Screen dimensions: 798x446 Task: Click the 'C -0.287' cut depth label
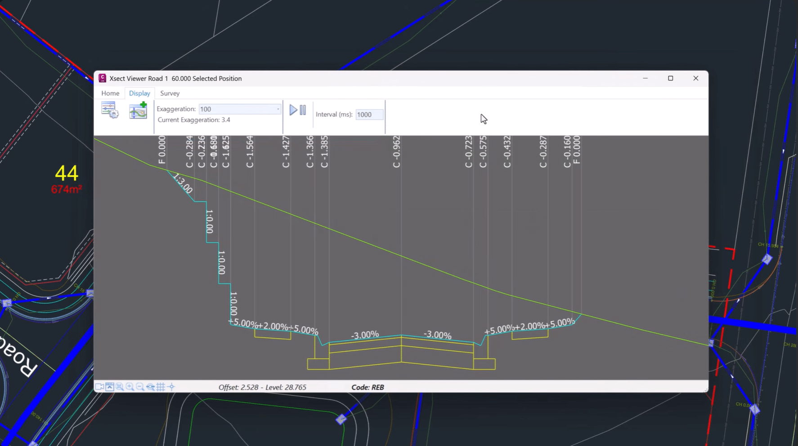[x=543, y=152]
